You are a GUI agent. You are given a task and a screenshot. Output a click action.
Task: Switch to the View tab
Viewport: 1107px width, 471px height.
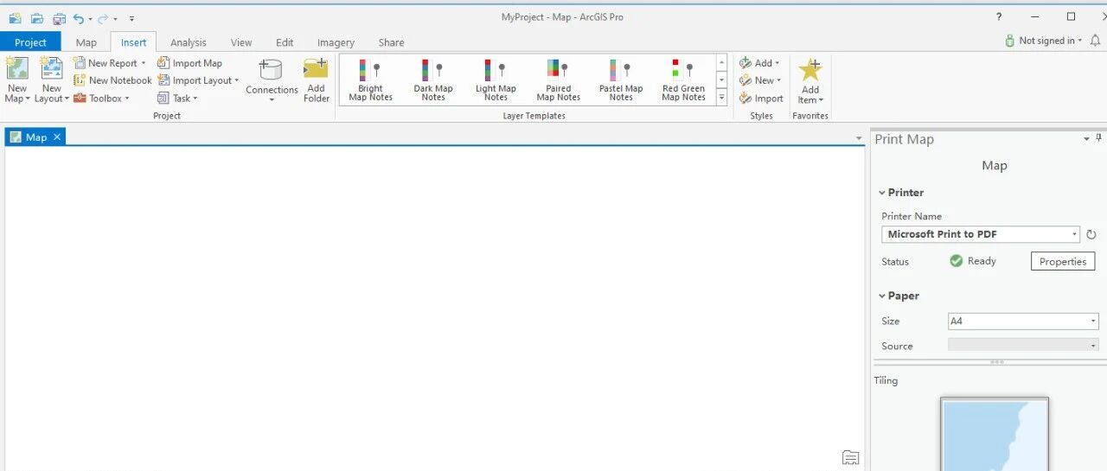[x=241, y=42]
